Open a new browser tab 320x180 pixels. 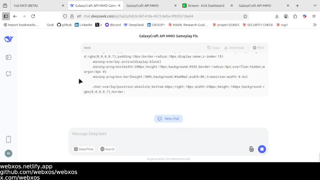click(x=297, y=5)
